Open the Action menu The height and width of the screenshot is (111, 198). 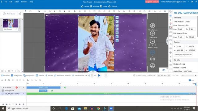[x=16, y=2]
